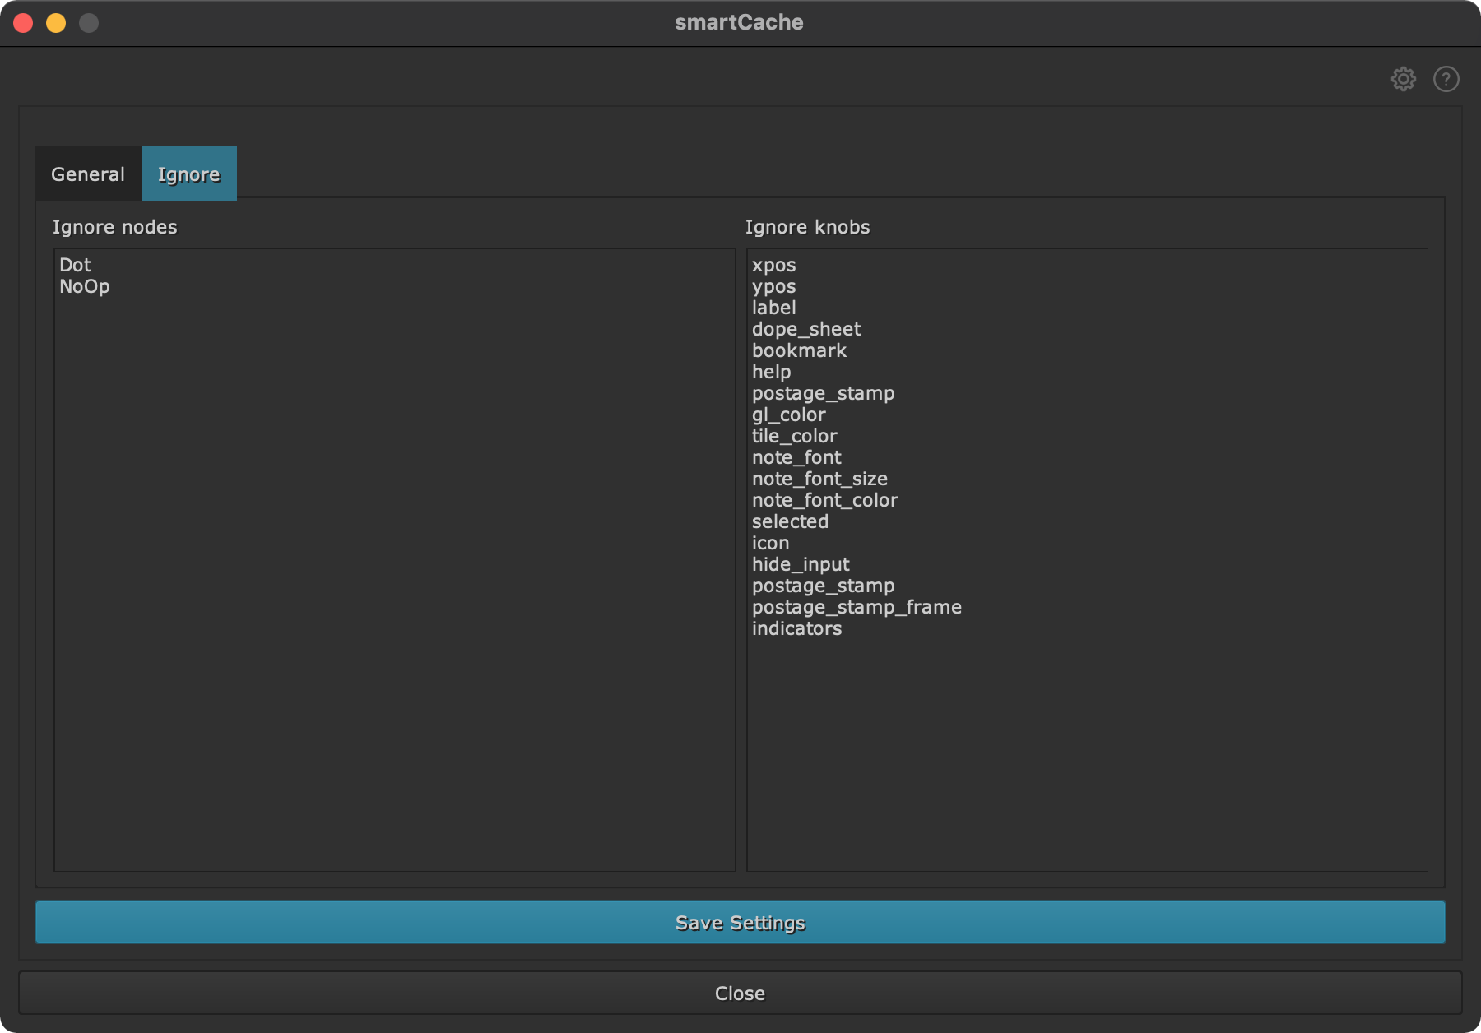
Task: Click empty area of Ignore nodes field
Action: pos(393,576)
